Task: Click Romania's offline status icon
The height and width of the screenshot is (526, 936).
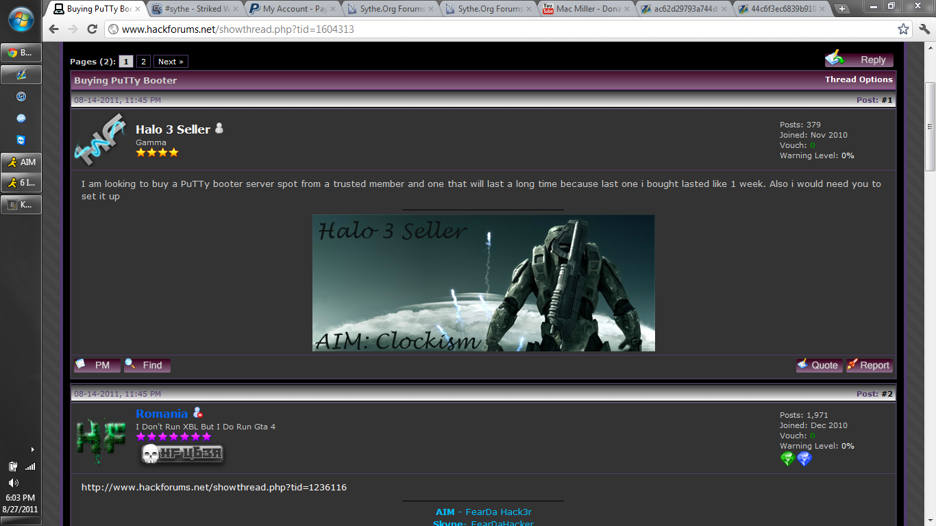Action: tap(197, 412)
